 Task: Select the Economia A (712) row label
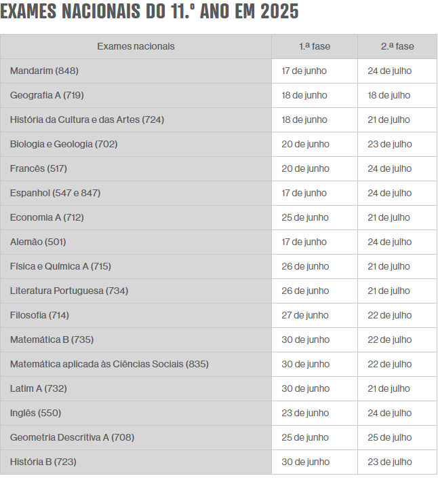pos(47,217)
